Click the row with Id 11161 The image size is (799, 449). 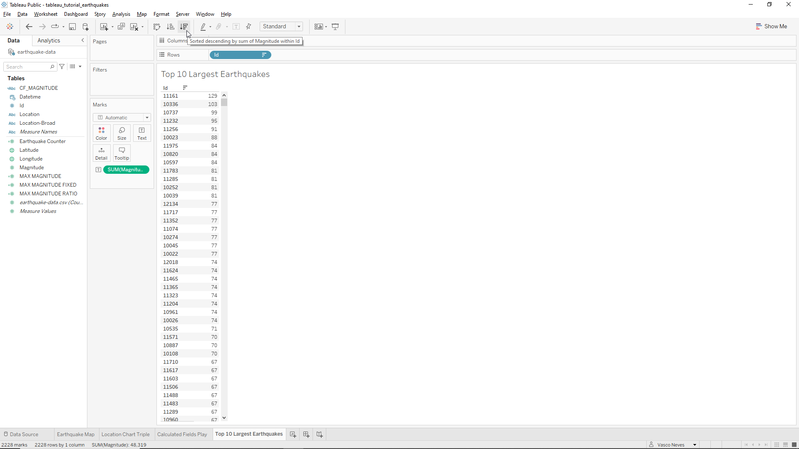click(x=190, y=96)
